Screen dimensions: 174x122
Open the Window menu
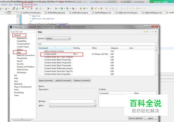coord(28,5)
